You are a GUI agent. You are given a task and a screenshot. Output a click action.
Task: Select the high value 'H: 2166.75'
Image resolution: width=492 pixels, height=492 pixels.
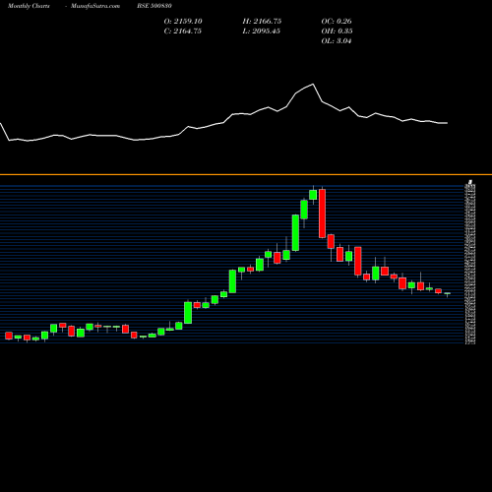click(262, 22)
